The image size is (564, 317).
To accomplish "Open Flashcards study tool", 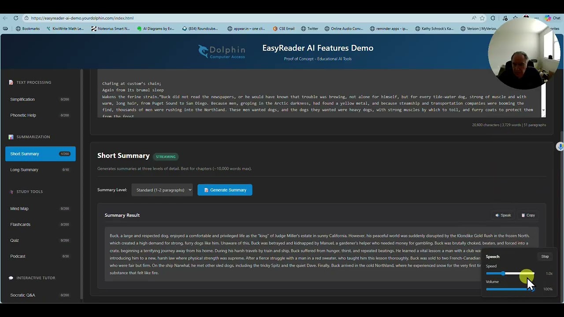I will click(40, 225).
